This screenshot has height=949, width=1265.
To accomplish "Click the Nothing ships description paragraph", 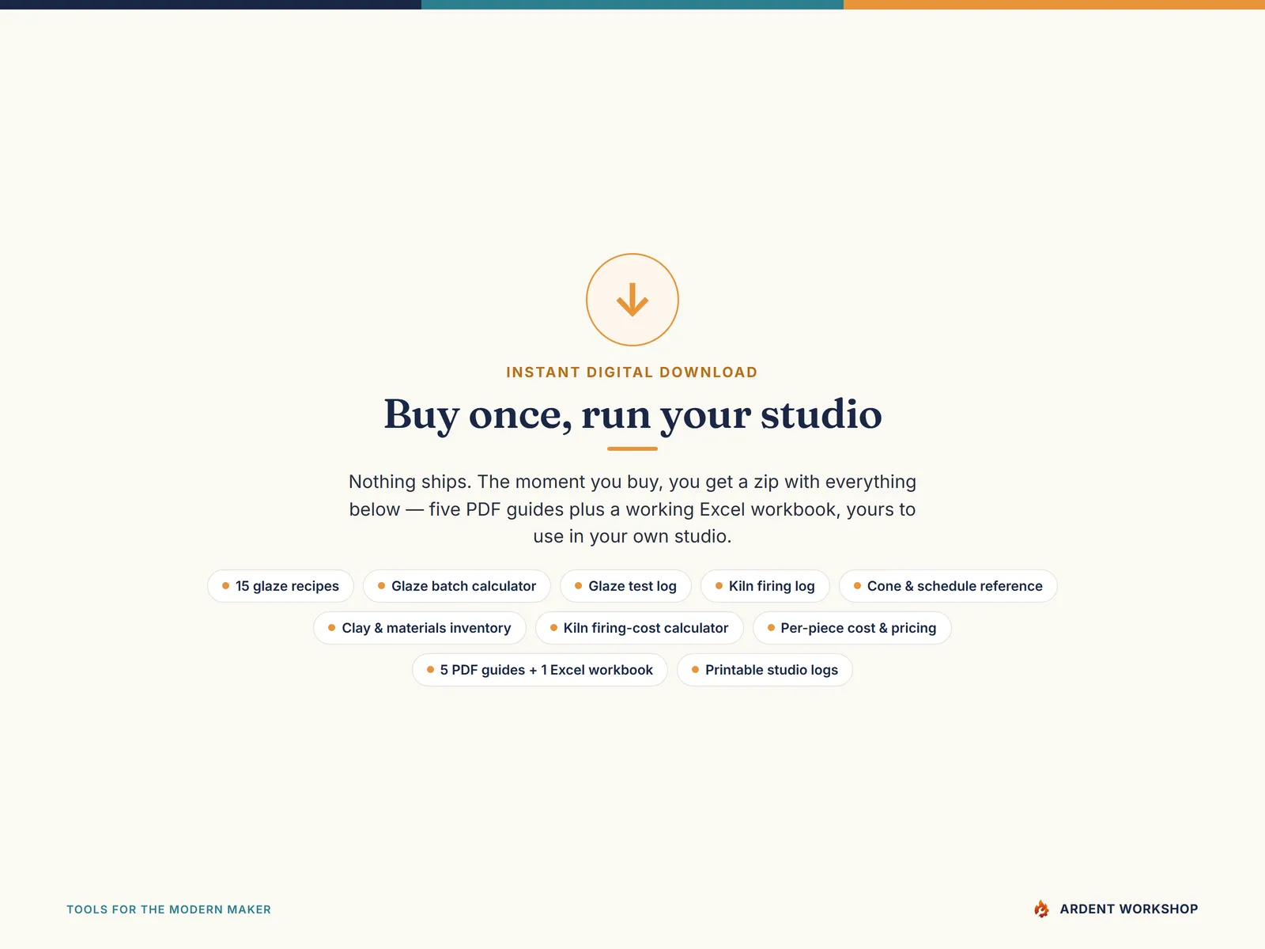I will click(x=632, y=509).
